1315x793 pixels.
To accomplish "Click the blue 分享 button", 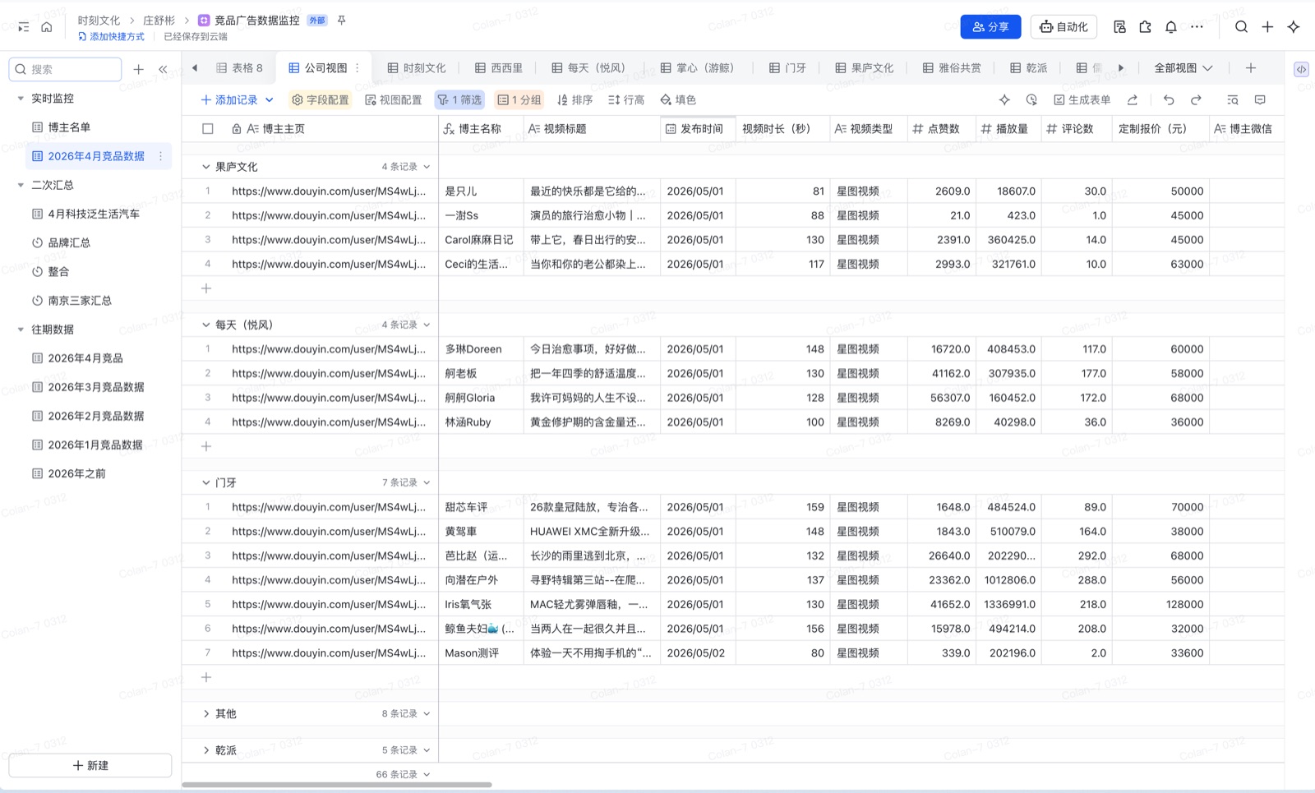I will [x=990, y=27].
